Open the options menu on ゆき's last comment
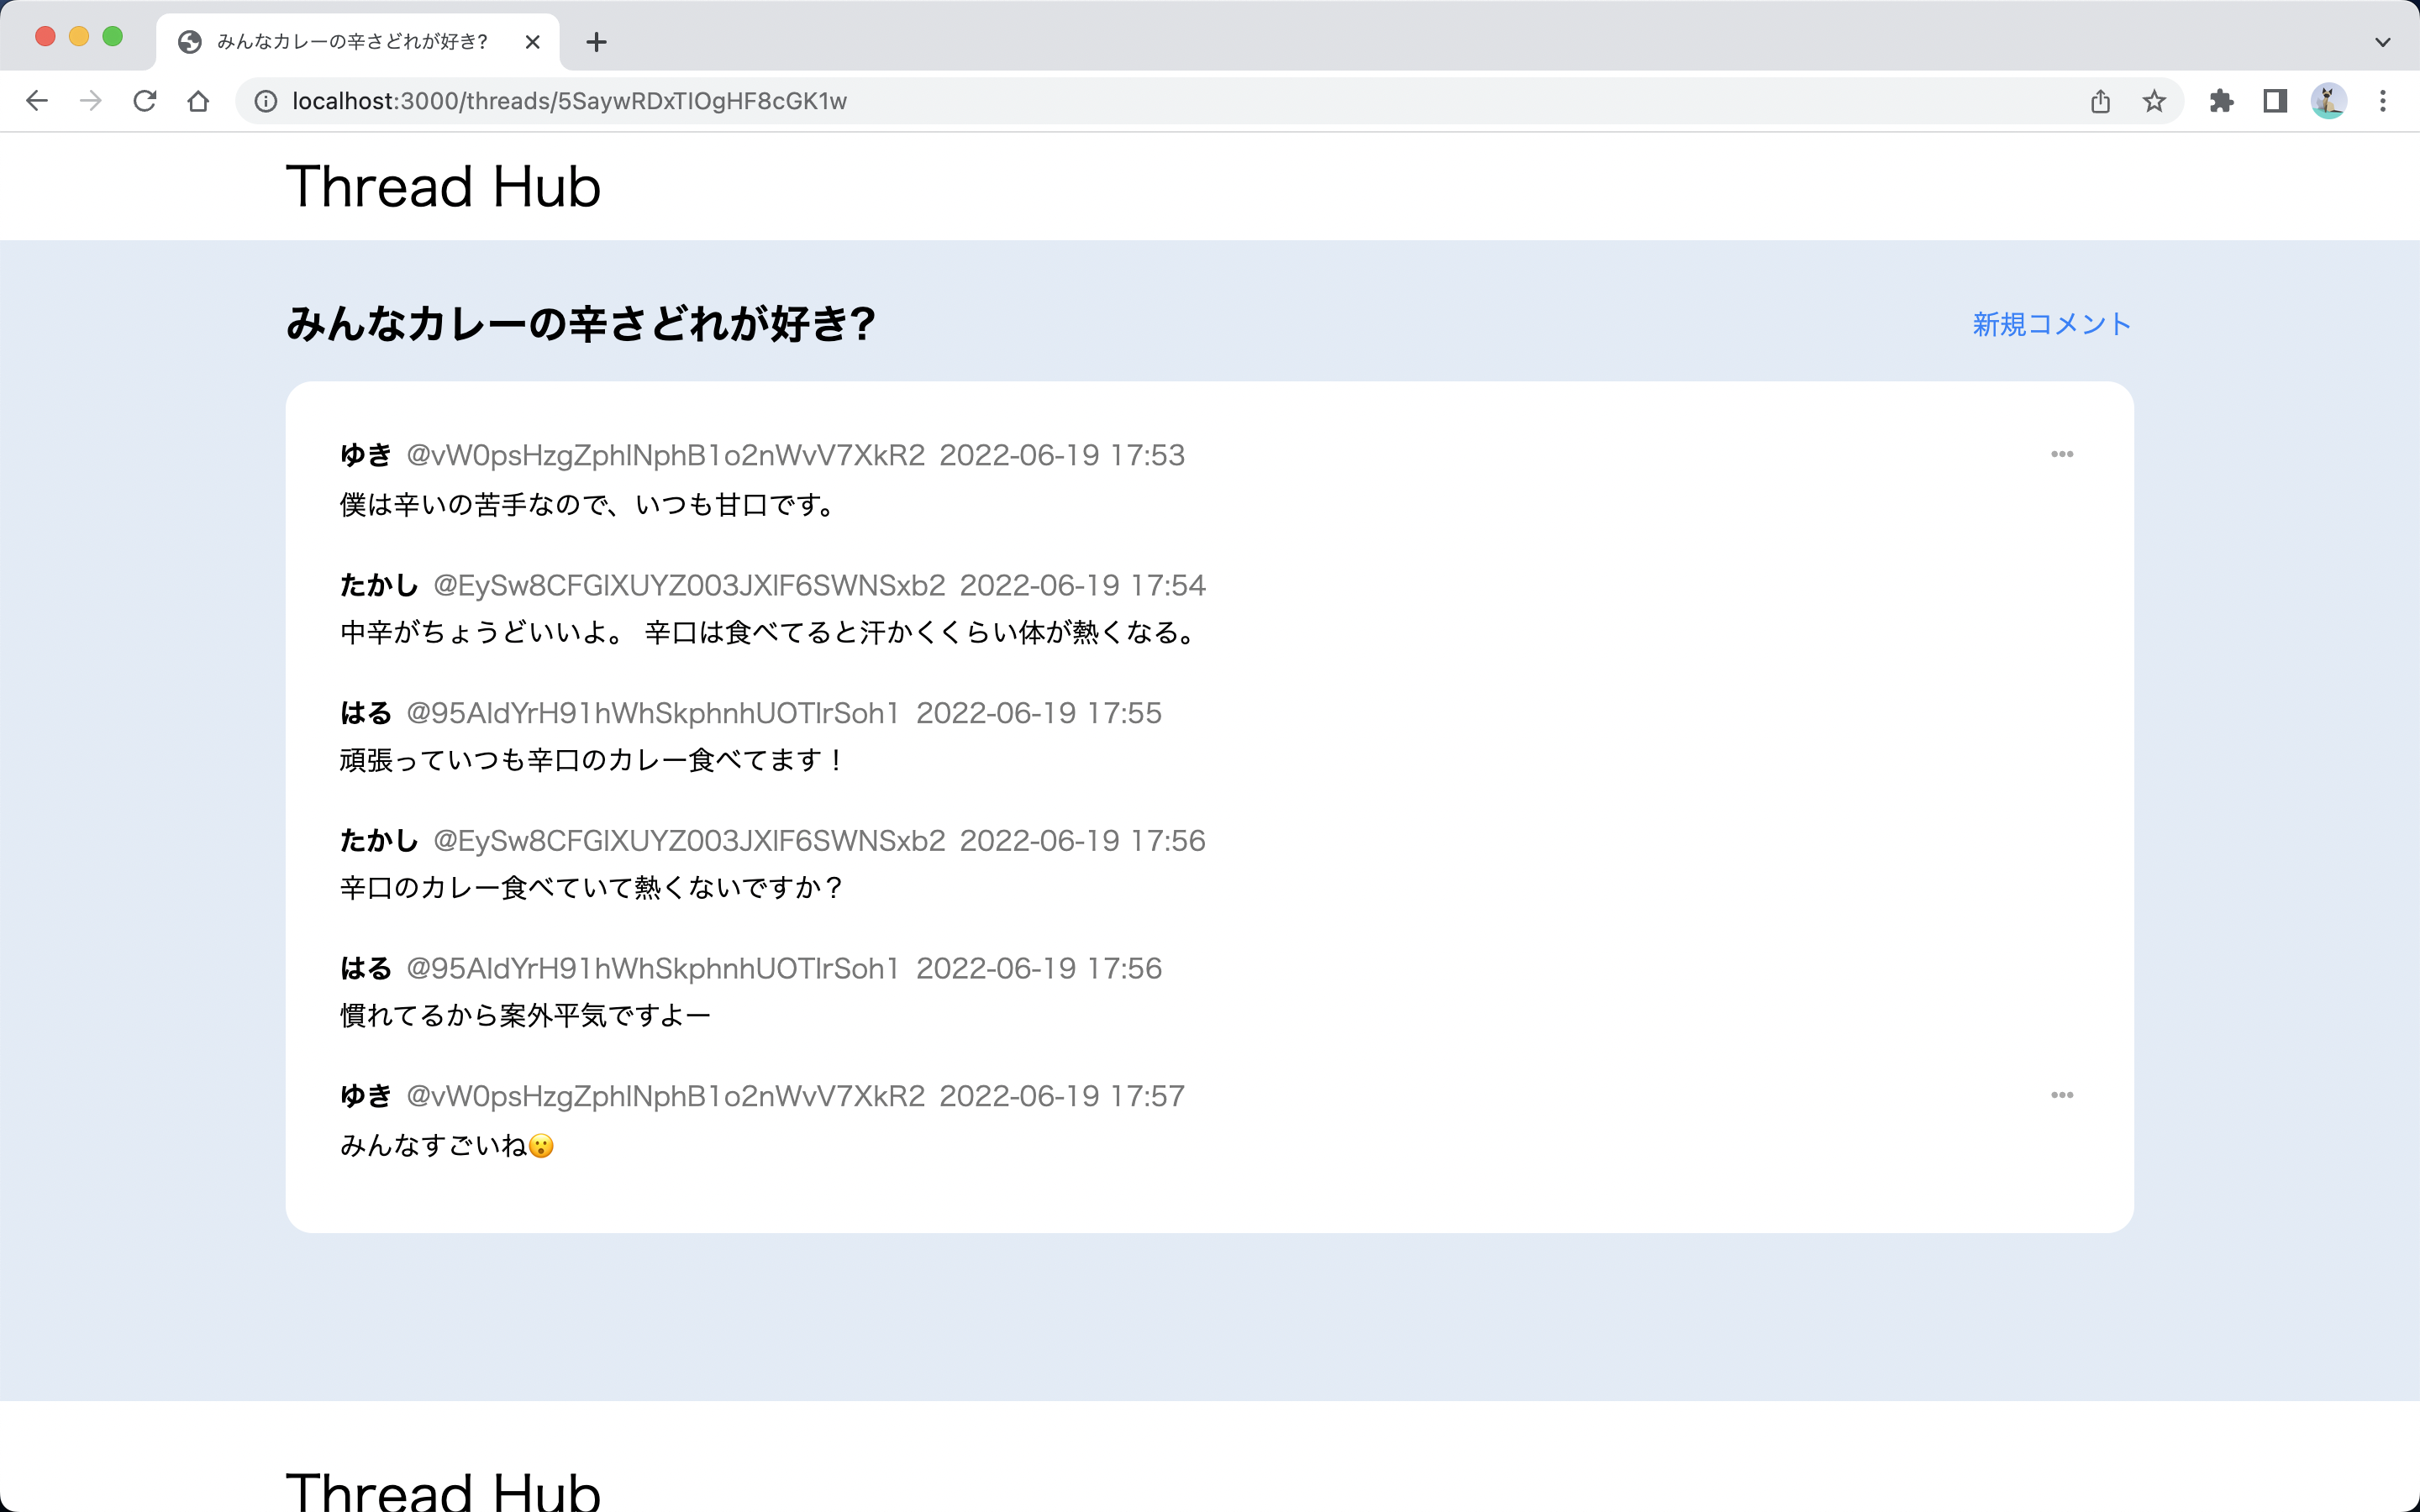The width and height of the screenshot is (2420, 1512). (2062, 1095)
